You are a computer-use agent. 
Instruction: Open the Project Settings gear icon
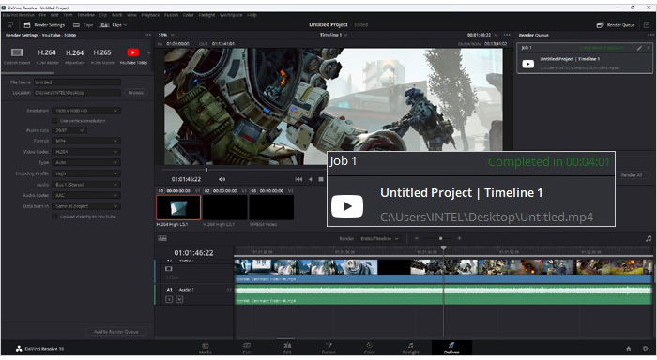point(646,348)
